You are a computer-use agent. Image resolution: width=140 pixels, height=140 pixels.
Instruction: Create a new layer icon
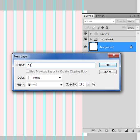tap(126, 130)
